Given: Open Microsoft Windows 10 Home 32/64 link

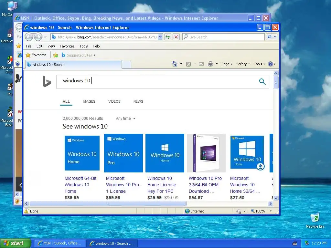Looking at the screenshot, I should point(245,185).
